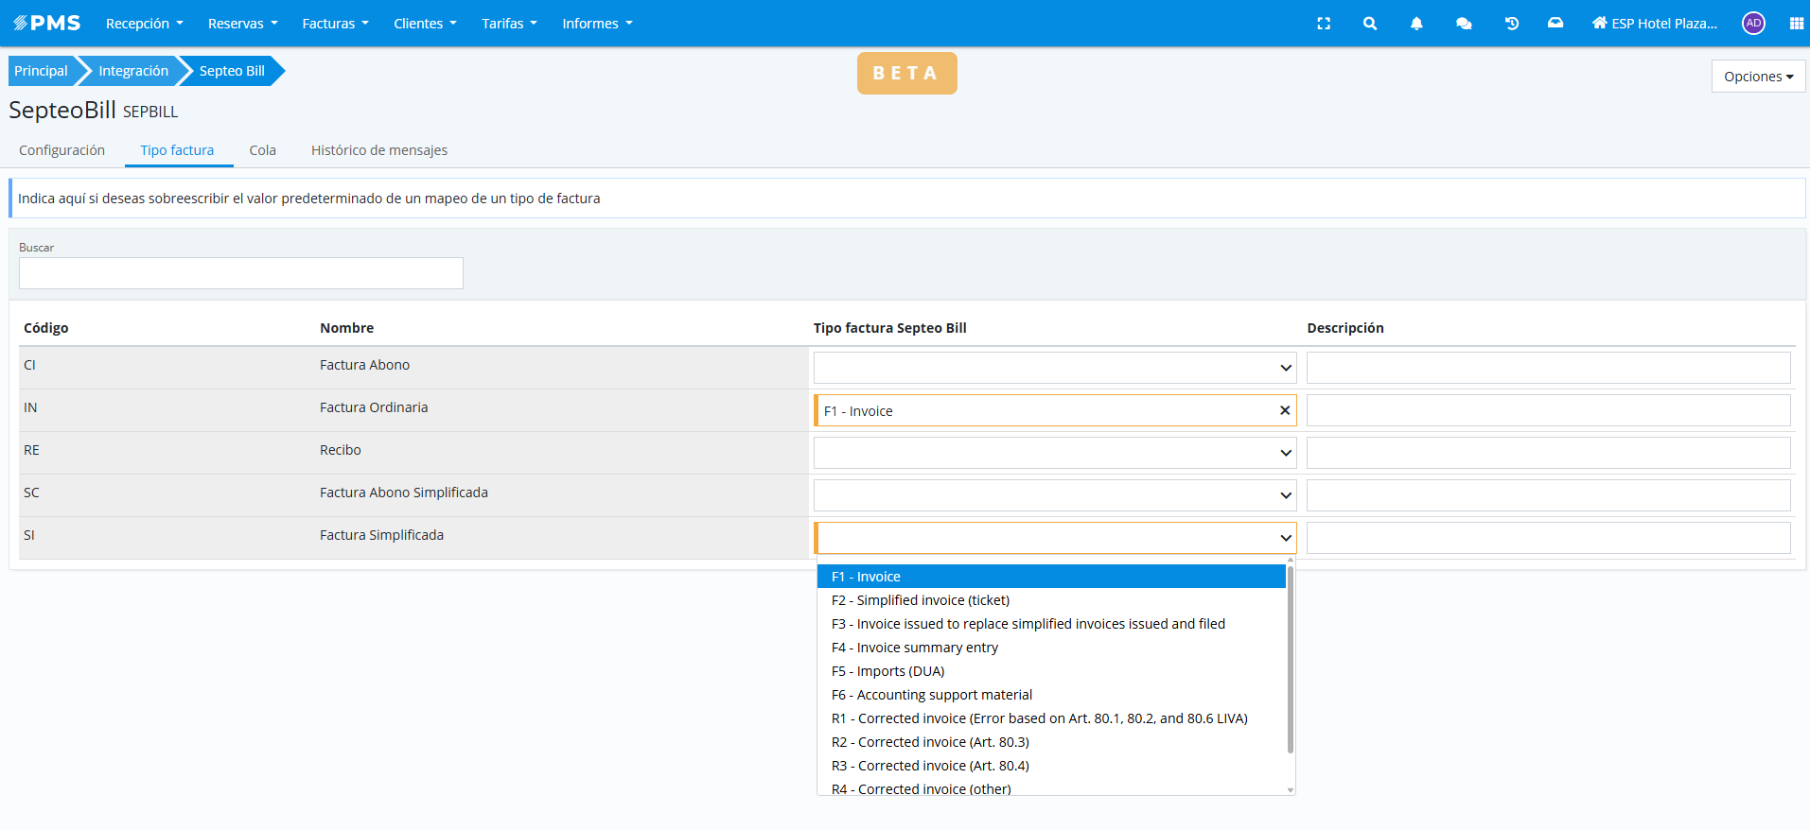This screenshot has height=830, width=1810.
Task: Go to Integración breadcrumb
Action: 133,71
